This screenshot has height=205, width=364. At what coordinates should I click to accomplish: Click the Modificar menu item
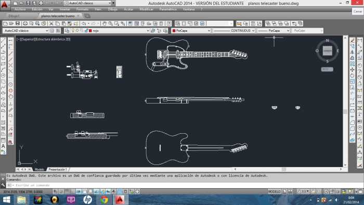click(x=146, y=9)
